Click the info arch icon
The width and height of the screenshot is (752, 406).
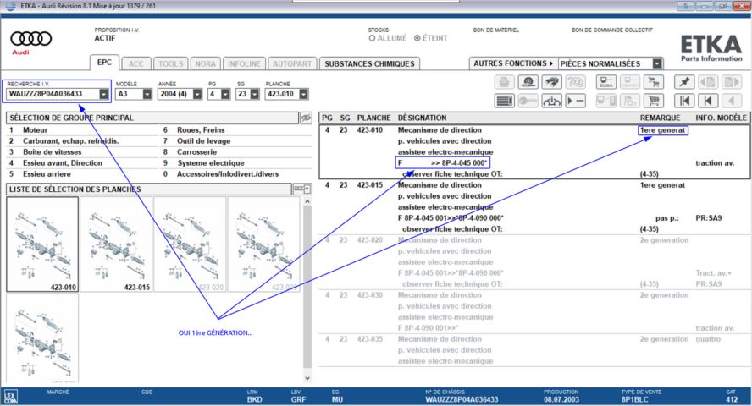551,101
